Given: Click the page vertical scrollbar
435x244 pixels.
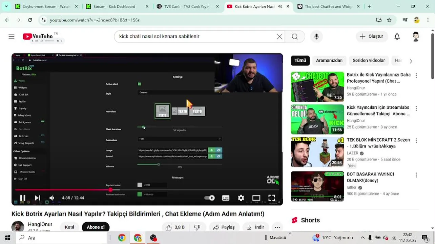Looking at the screenshot, I should click(x=432, y=56).
